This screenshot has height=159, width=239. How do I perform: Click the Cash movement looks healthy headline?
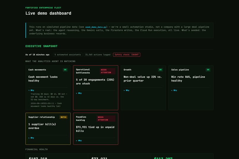pos(43,79)
